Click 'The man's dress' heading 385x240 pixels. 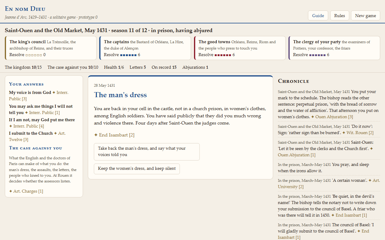point(120,95)
